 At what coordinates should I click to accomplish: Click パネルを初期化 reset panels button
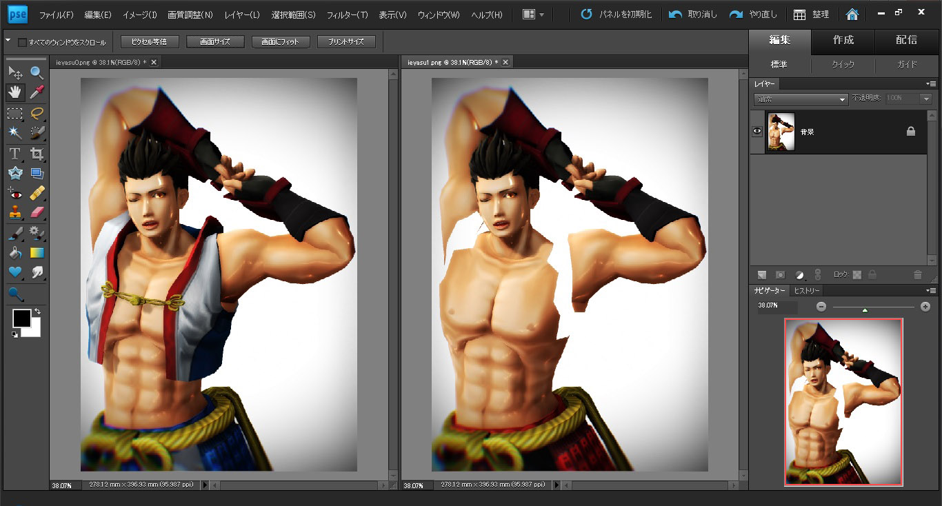click(x=617, y=14)
